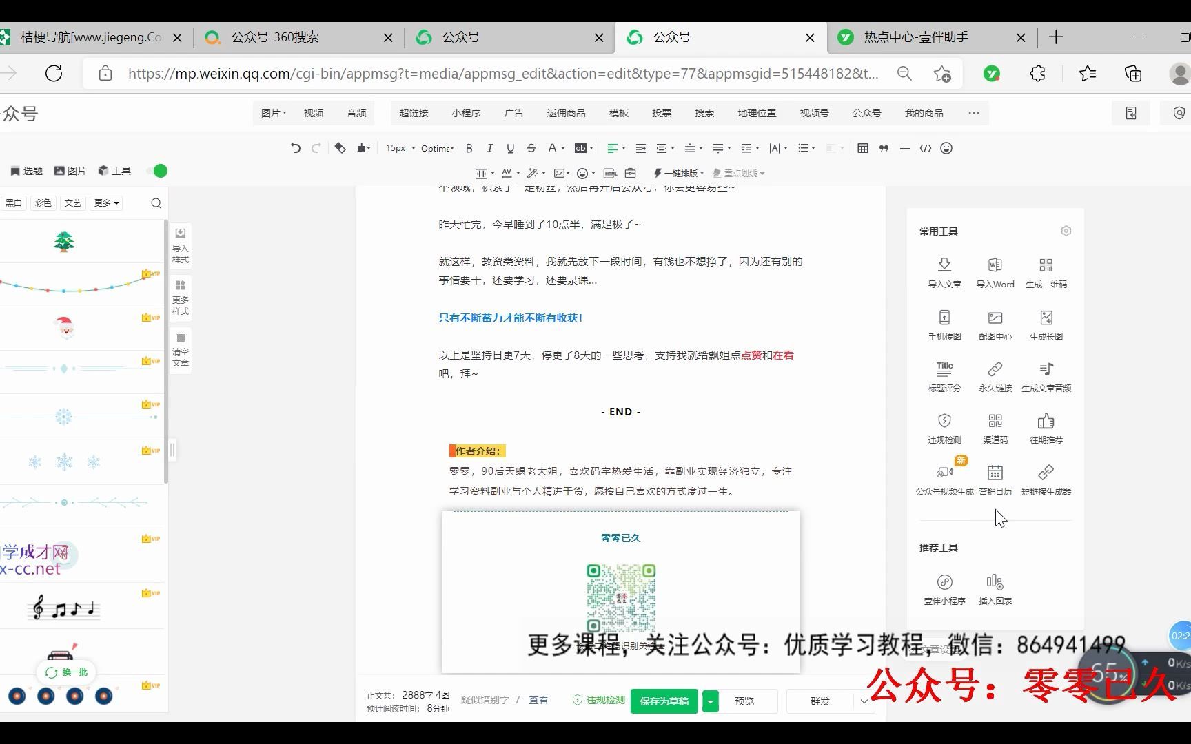Insert a horizontal divider line
Screen dimensions: 1191x744
(x=904, y=148)
